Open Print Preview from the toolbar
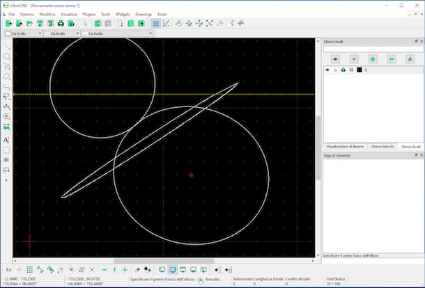425x288 pixels. pos(71,24)
